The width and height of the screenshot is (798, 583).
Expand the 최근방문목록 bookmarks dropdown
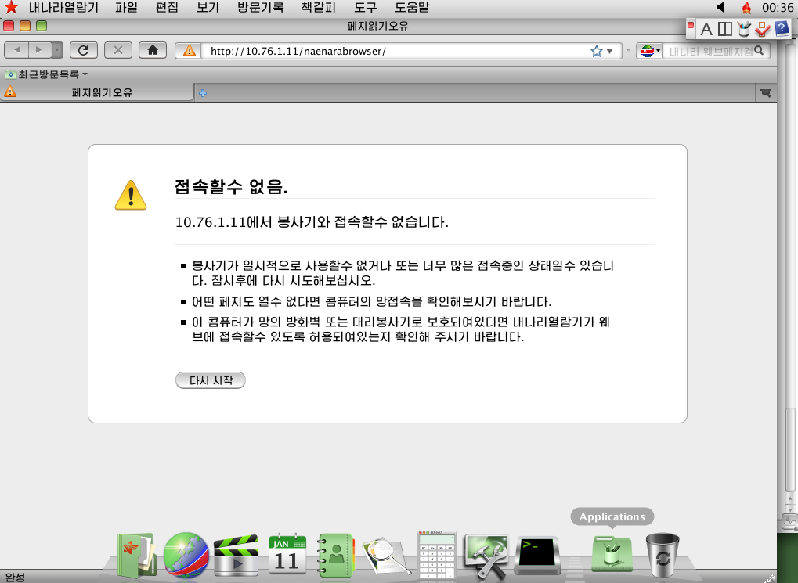[x=46, y=74]
